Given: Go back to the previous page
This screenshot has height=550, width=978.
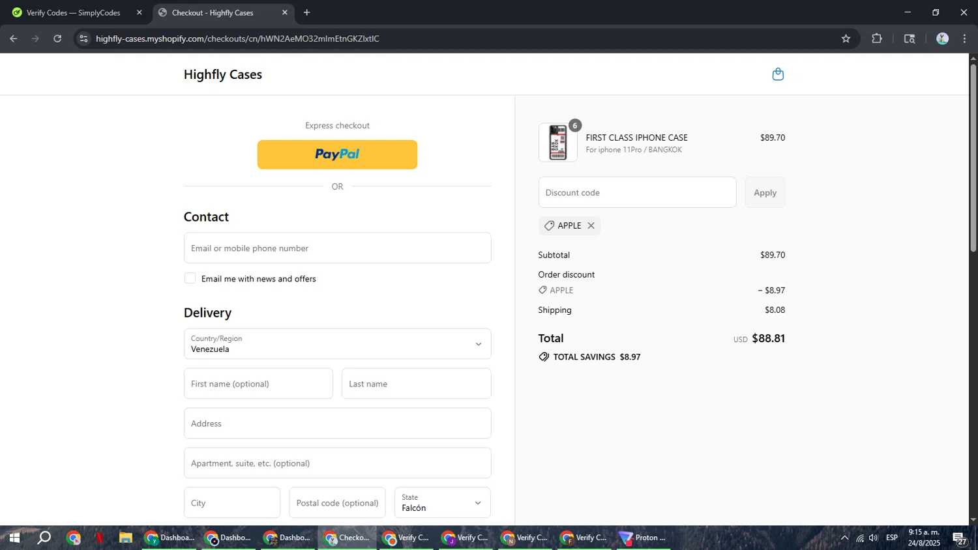Looking at the screenshot, I should [14, 38].
